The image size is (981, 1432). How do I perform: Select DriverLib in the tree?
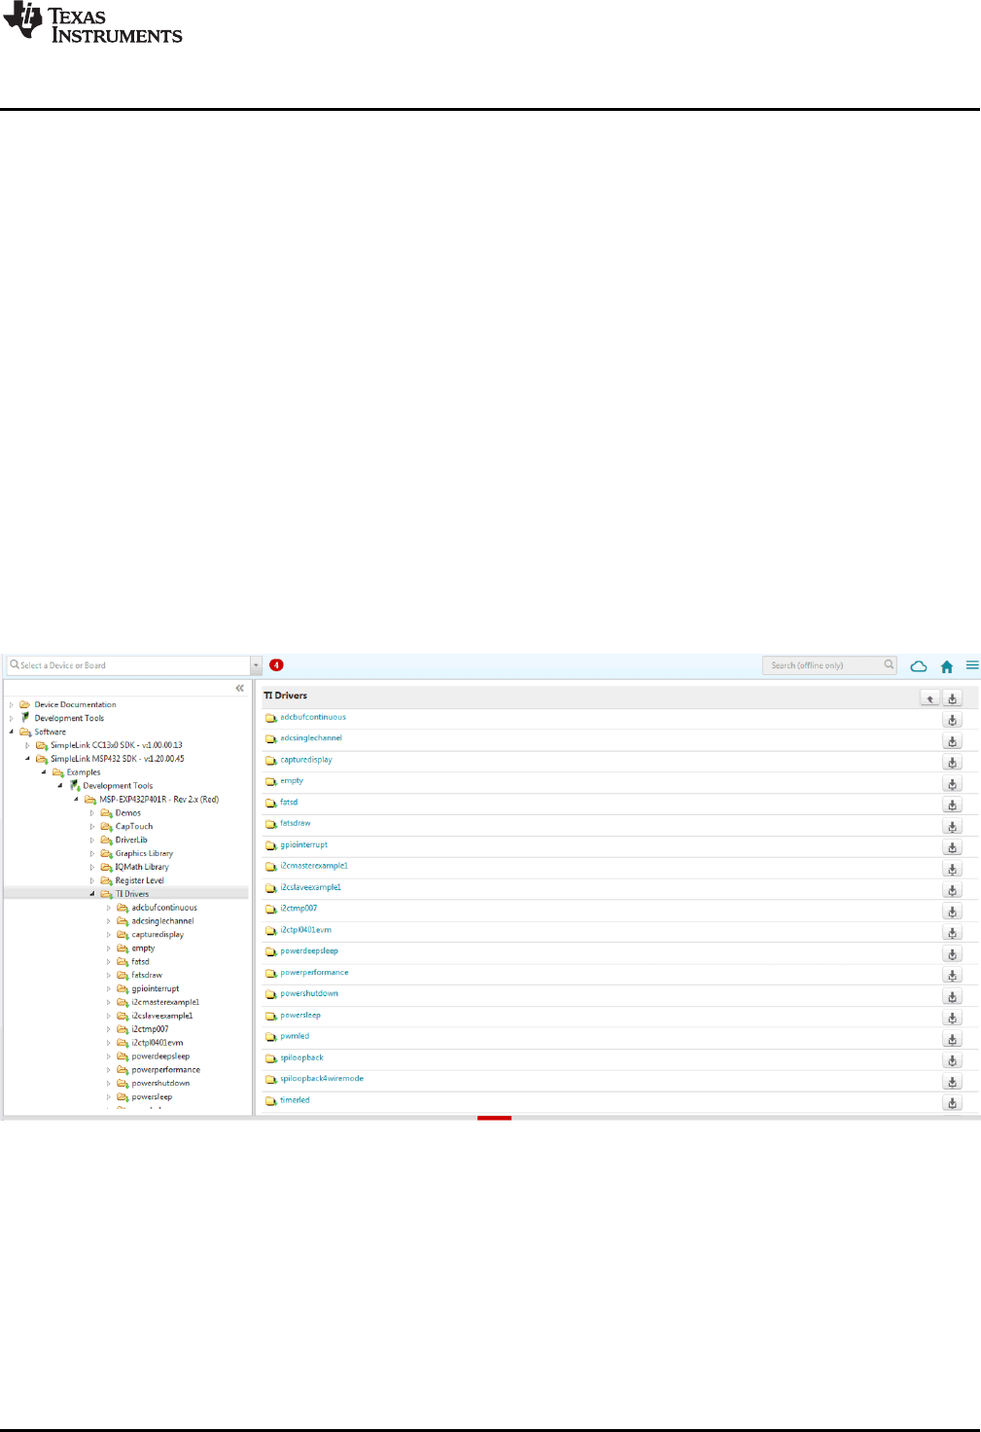[x=131, y=840]
